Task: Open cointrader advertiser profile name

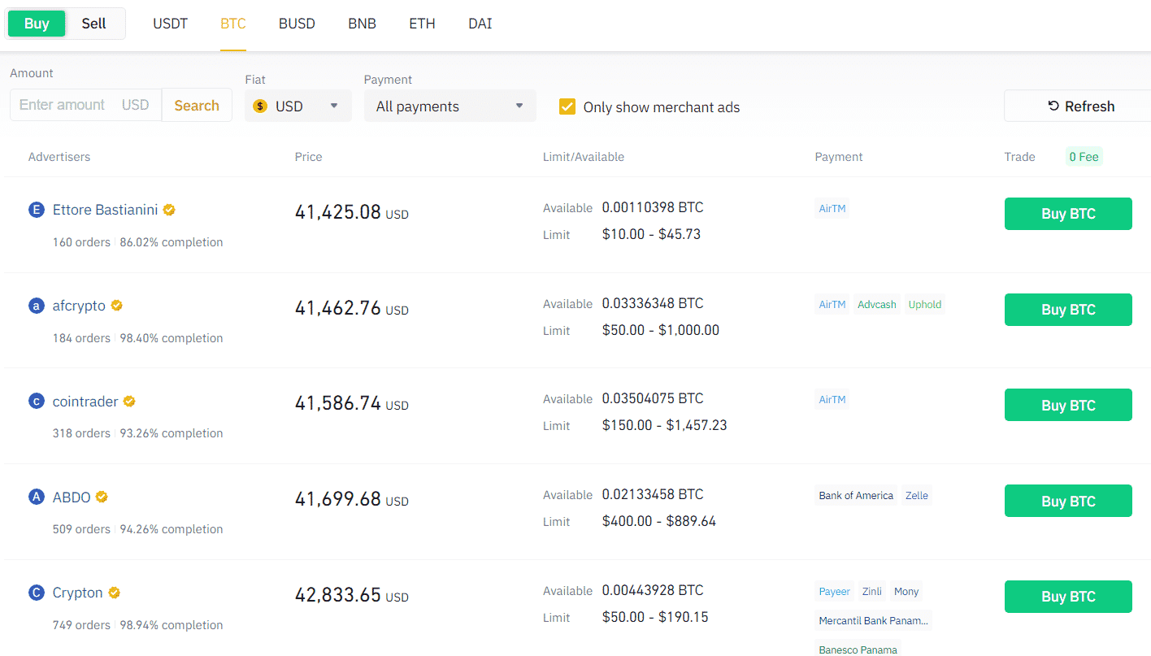Action: (85, 402)
